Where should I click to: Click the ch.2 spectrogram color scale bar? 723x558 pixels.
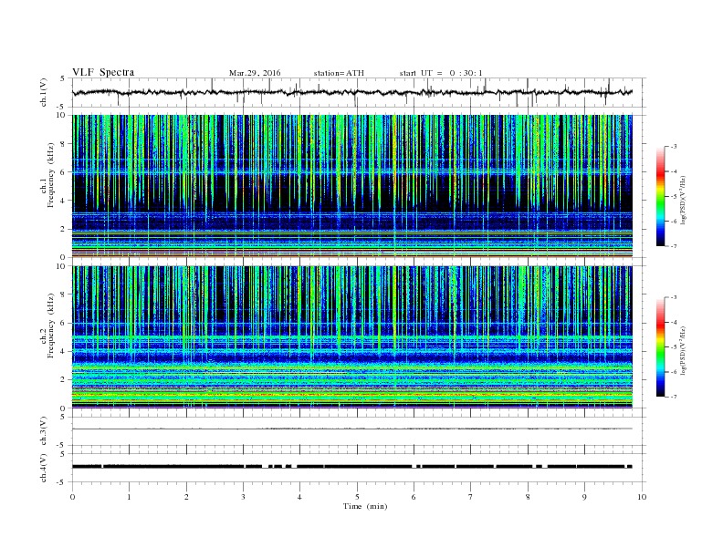pyautogui.click(x=661, y=347)
